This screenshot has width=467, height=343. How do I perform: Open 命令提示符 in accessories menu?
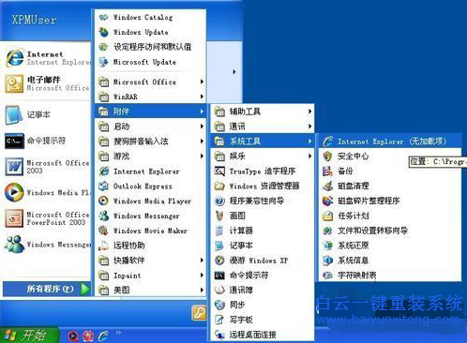click(263, 276)
